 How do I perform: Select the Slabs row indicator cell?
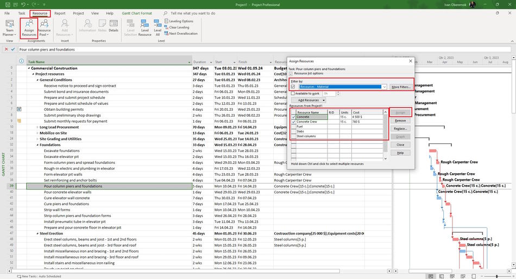point(293,131)
